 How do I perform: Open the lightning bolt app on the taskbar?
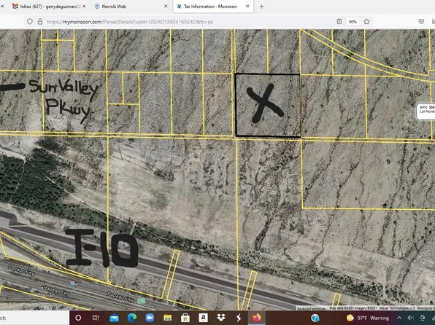pyautogui.click(x=239, y=318)
